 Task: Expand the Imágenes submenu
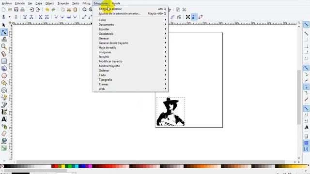(130, 52)
